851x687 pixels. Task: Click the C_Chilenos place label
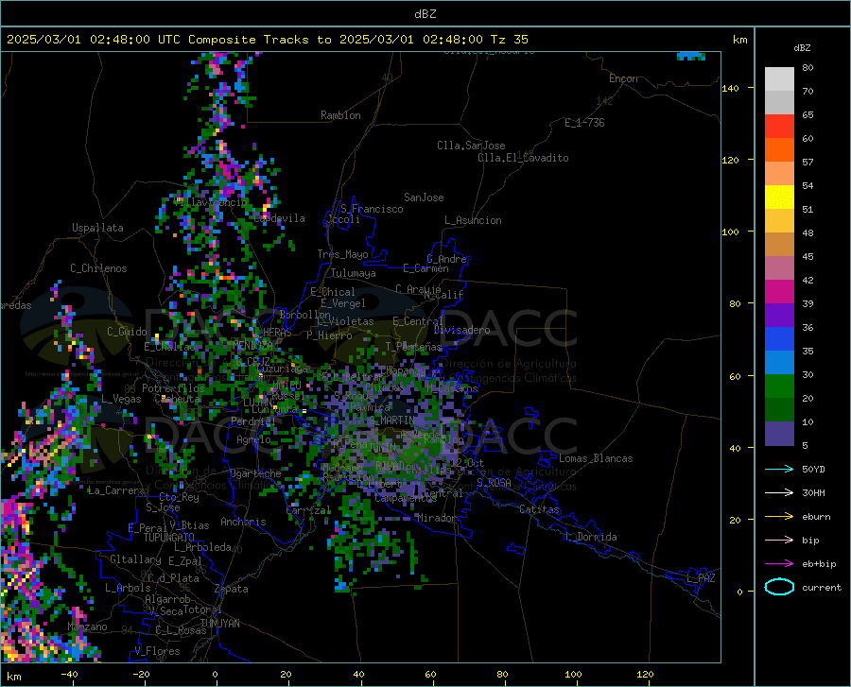98,267
